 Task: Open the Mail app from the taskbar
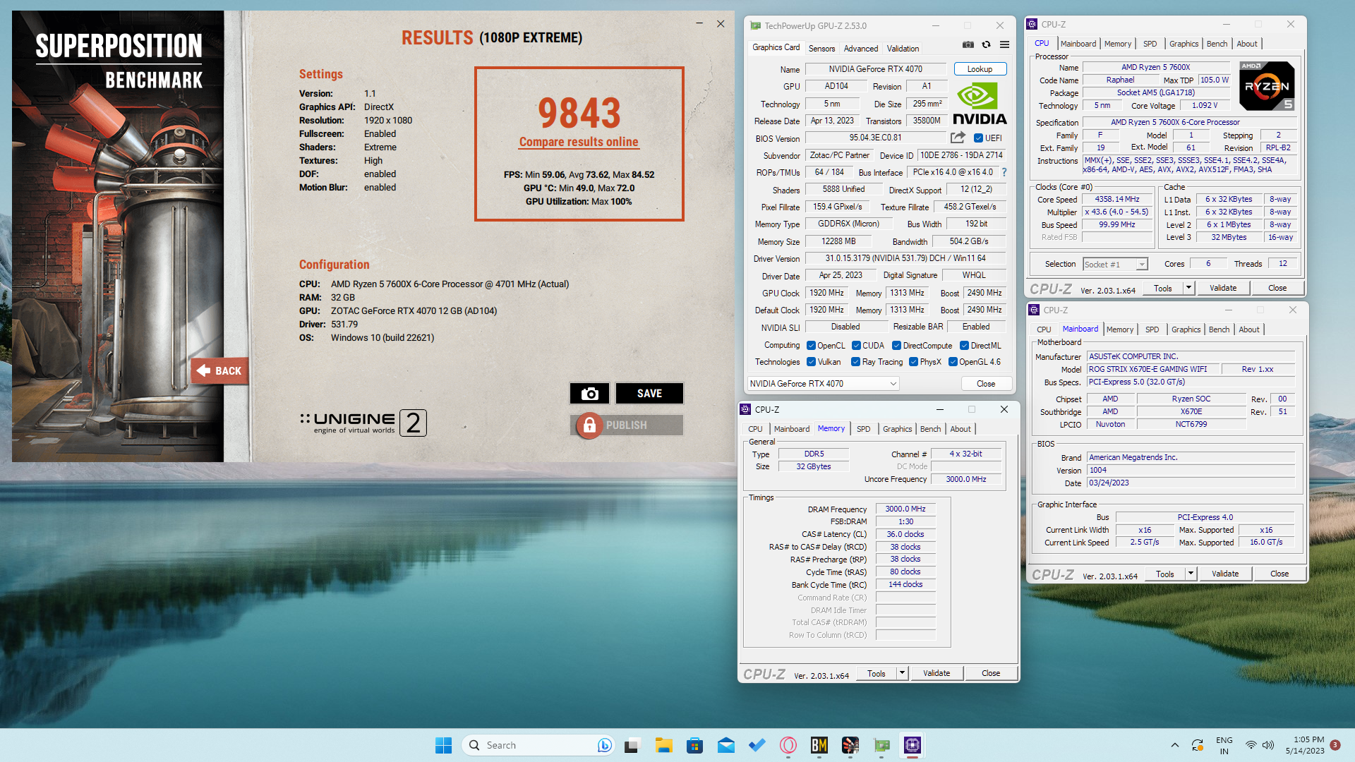(725, 745)
